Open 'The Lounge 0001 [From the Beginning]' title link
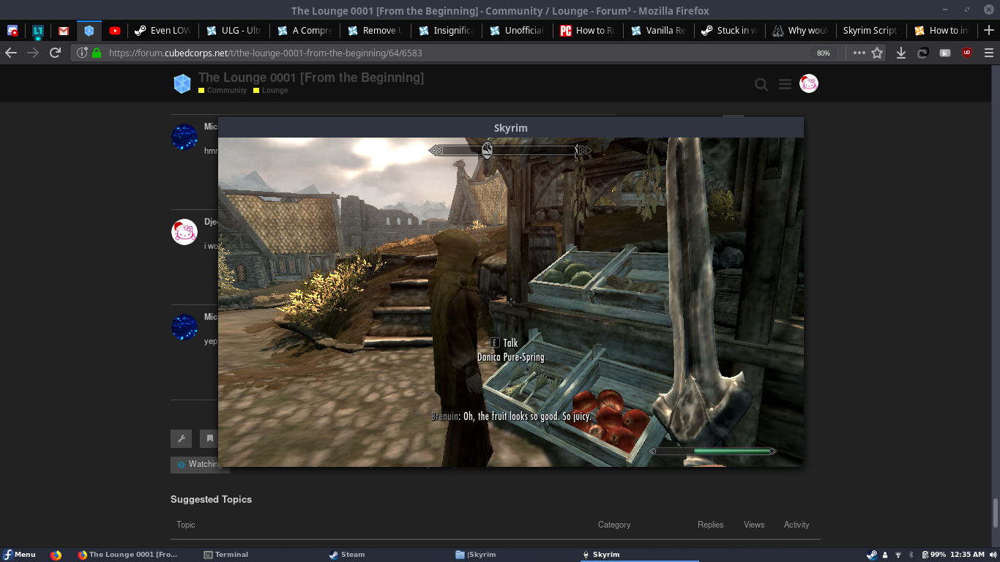 (311, 78)
